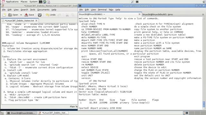Click the search tool icon in top panel
The image size is (206, 115).
132,2
